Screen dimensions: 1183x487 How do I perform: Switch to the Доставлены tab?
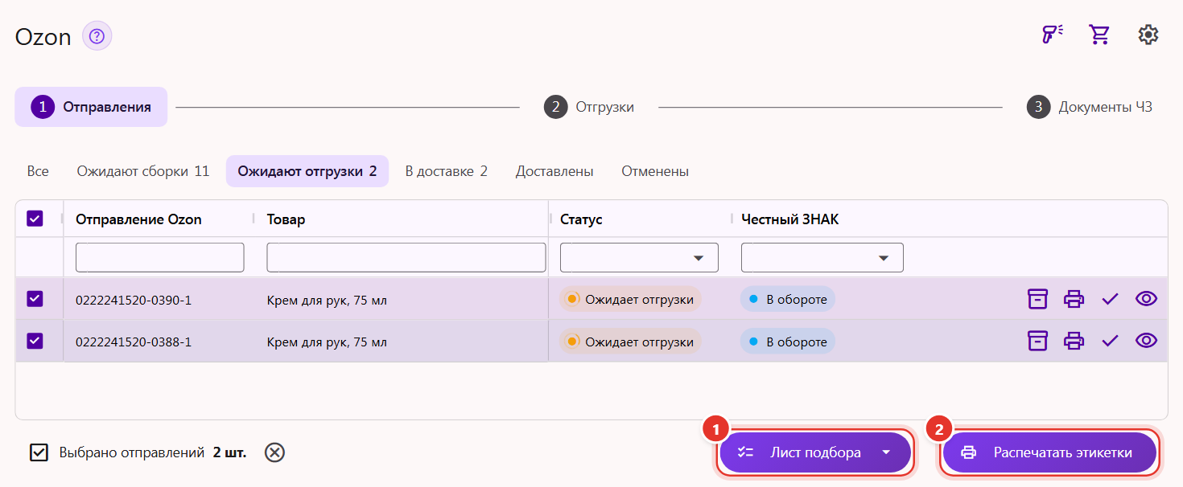pyautogui.click(x=554, y=171)
